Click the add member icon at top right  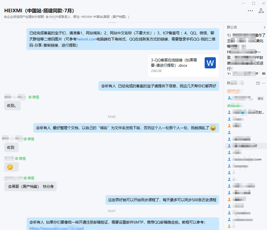tap(261, 11)
